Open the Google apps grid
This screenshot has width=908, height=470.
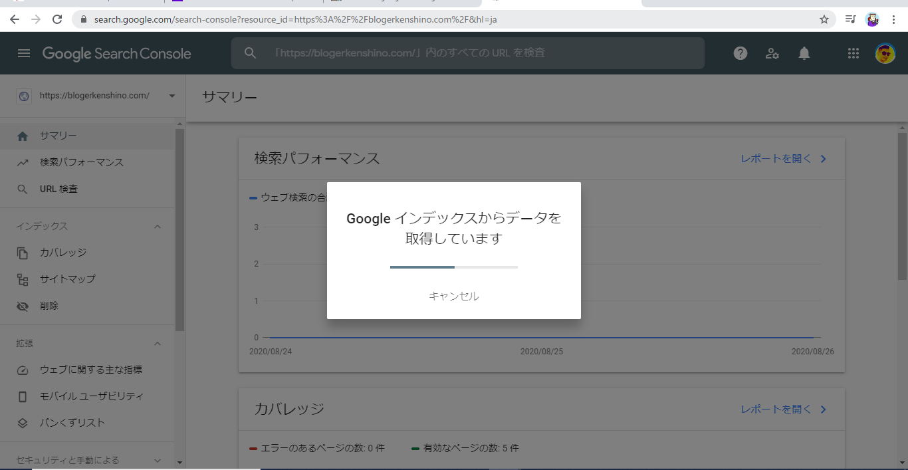853,53
